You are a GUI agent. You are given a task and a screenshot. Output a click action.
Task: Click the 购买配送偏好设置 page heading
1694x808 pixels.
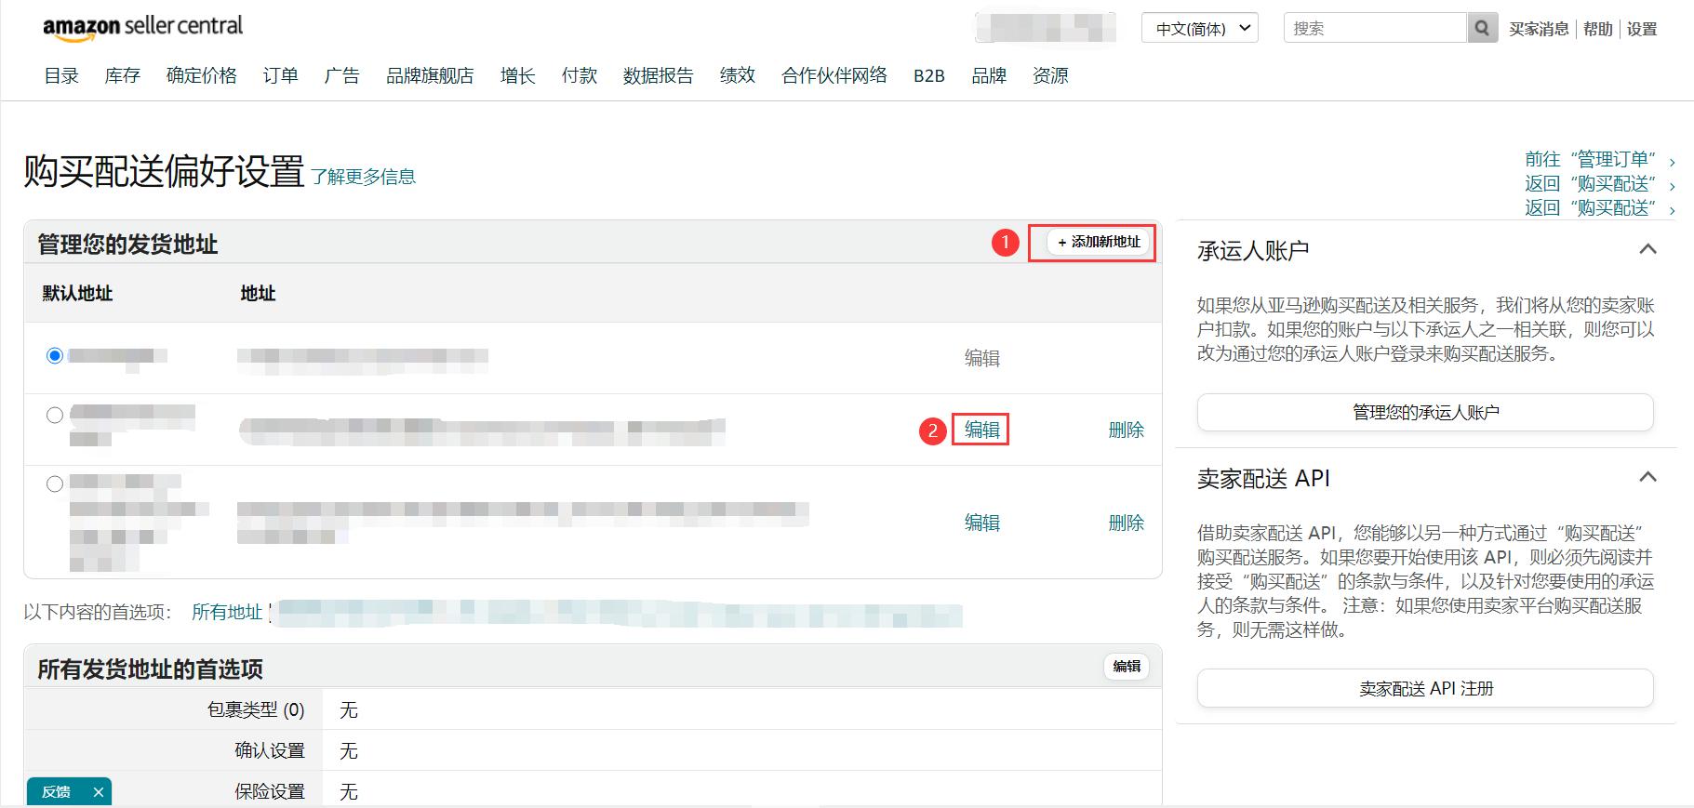tap(164, 171)
